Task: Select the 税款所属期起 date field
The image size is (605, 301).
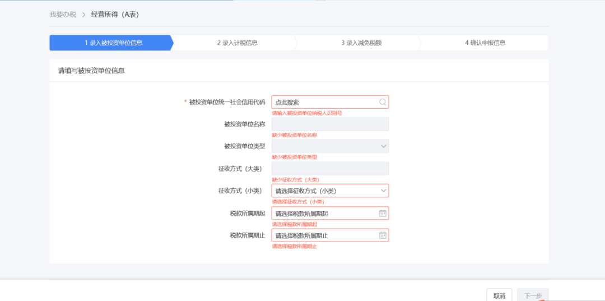Action: [331, 213]
